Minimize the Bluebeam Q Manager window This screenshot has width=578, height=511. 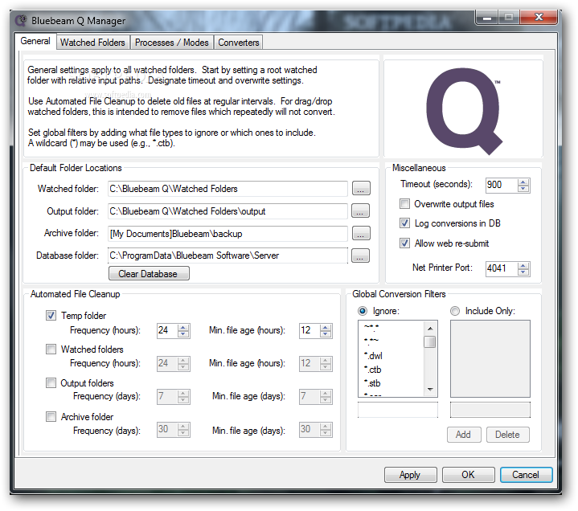487,18
